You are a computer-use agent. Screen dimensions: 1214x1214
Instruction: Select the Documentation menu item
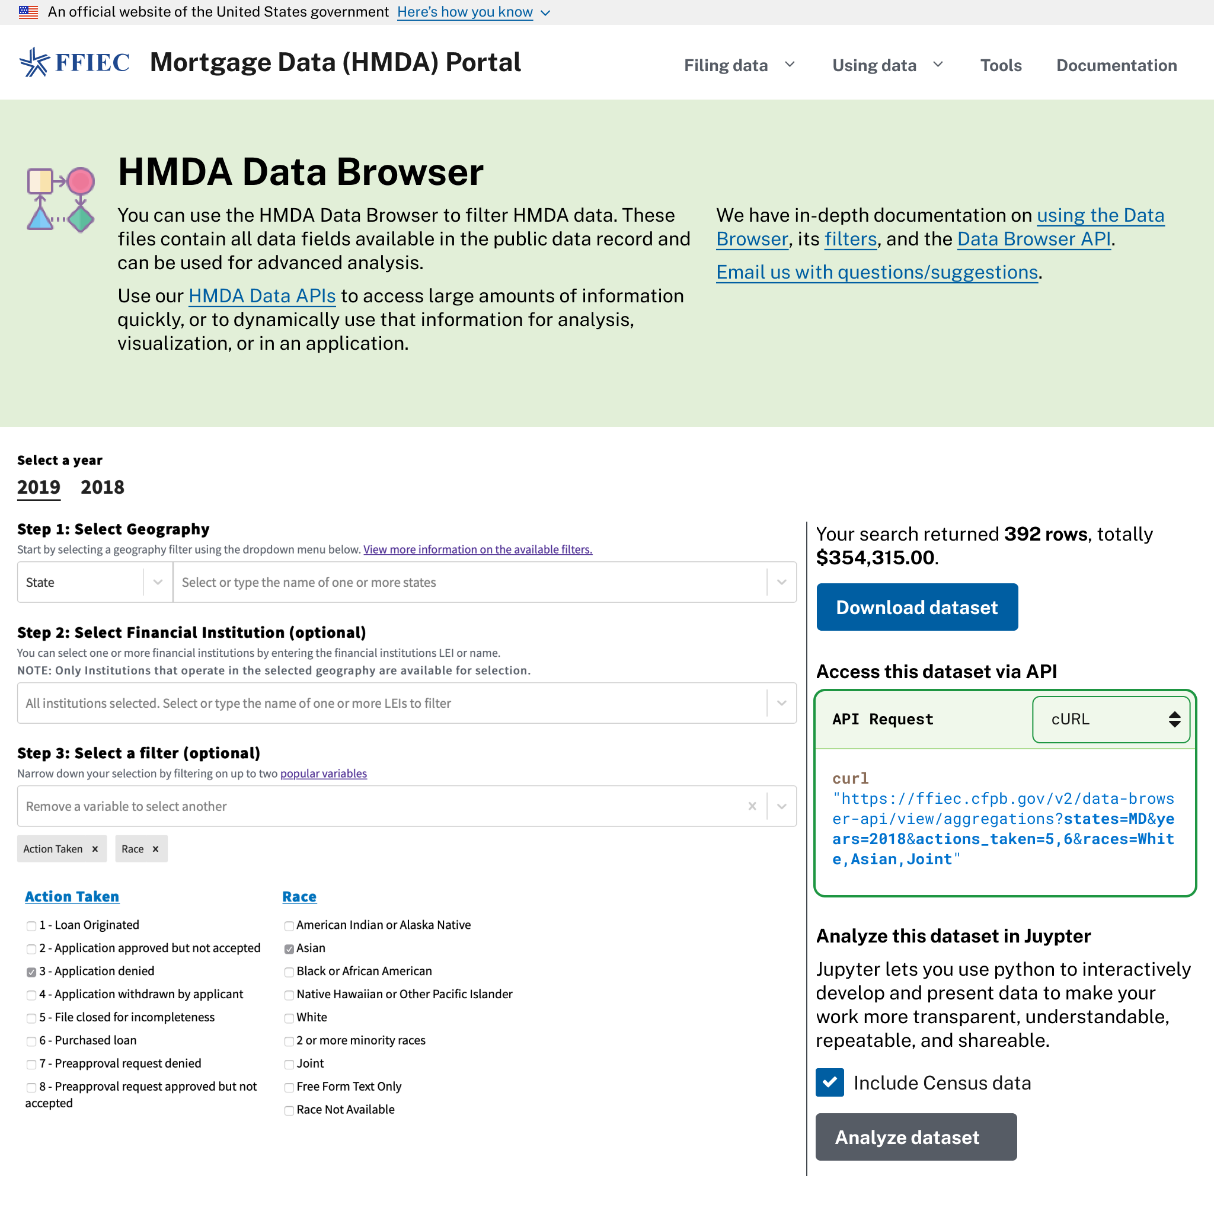(x=1116, y=63)
